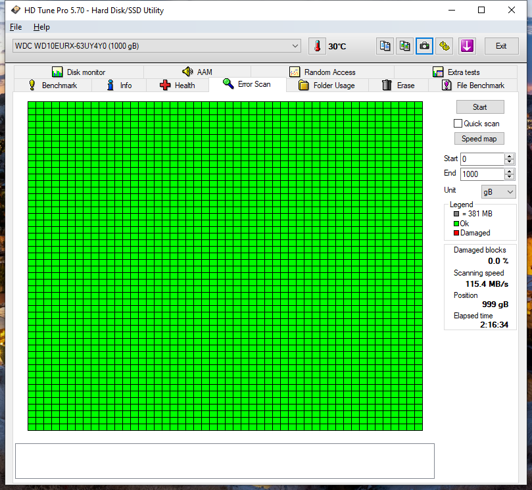
Task: Click the copy information to clipboard icon
Action: (x=385, y=46)
